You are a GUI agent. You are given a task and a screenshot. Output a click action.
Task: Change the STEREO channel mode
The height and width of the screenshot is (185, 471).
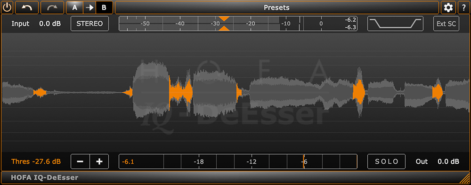(x=89, y=24)
